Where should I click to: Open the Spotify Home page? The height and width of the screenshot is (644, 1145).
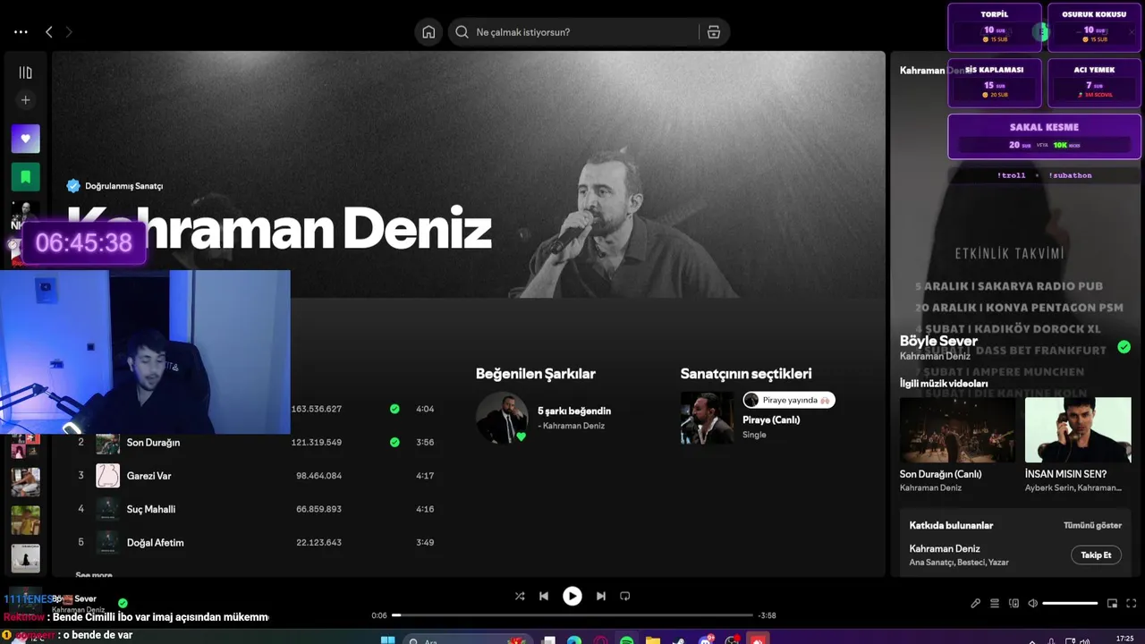click(428, 32)
